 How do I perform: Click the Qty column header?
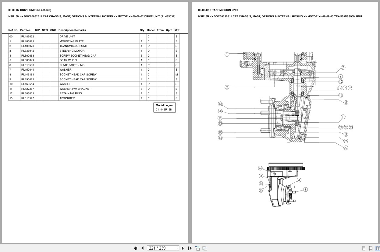[x=142, y=30]
